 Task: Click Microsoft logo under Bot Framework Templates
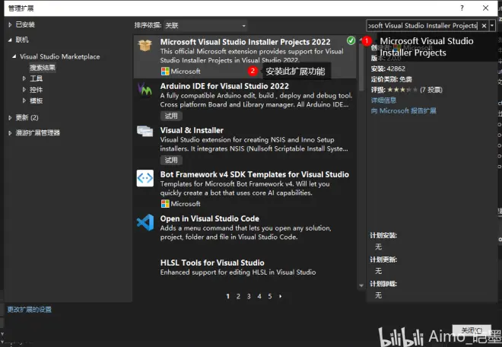pos(165,203)
